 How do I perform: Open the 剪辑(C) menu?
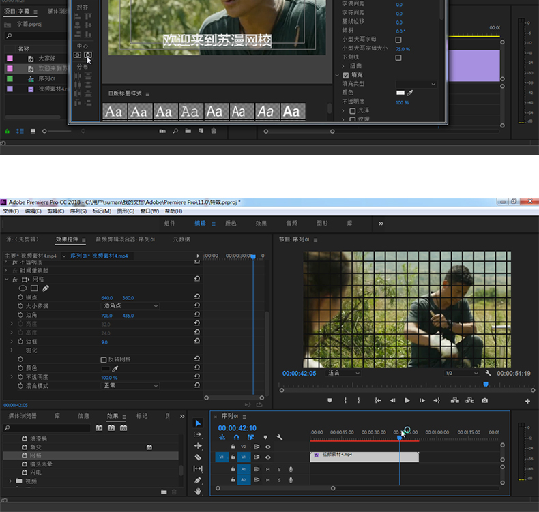click(x=56, y=211)
